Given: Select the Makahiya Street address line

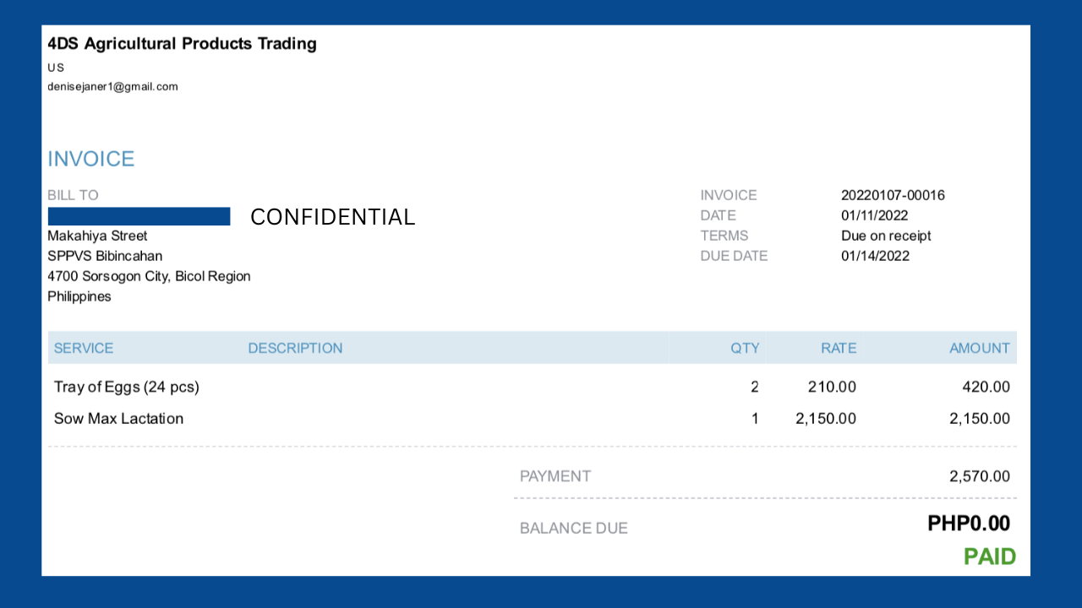Looking at the screenshot, I should coord(97,236).
